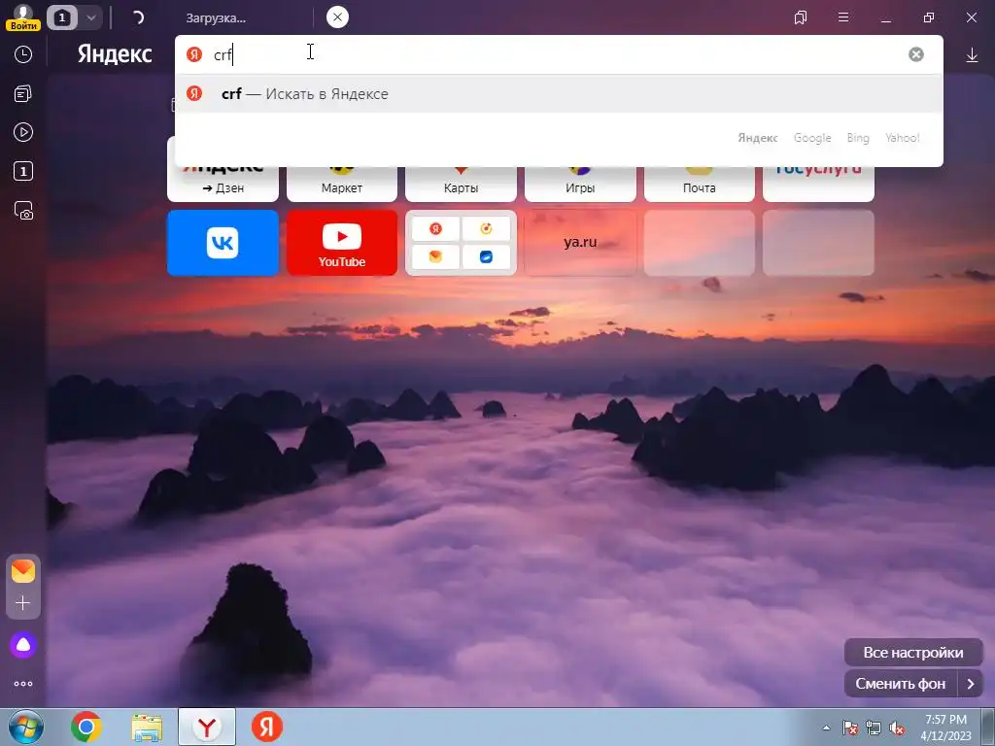Open Yandex Mail sidebar icon
The width and height of the screenshot is (995, 746).
pos(23,571)
